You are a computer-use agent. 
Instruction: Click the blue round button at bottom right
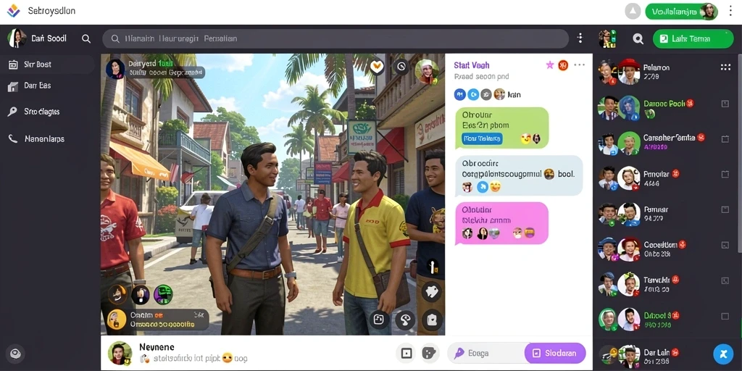[723, 354]
